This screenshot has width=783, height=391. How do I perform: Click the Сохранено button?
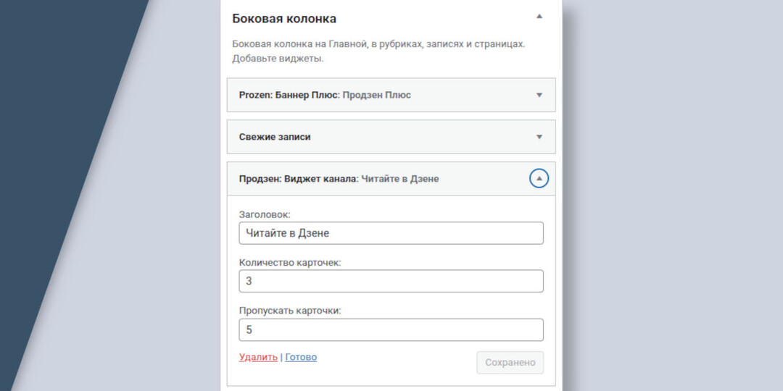pyautogui.click(x=510, y=363)
